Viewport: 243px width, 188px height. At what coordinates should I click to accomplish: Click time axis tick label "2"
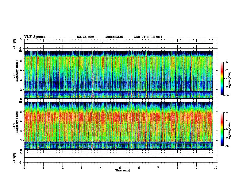tap(63, 168)
